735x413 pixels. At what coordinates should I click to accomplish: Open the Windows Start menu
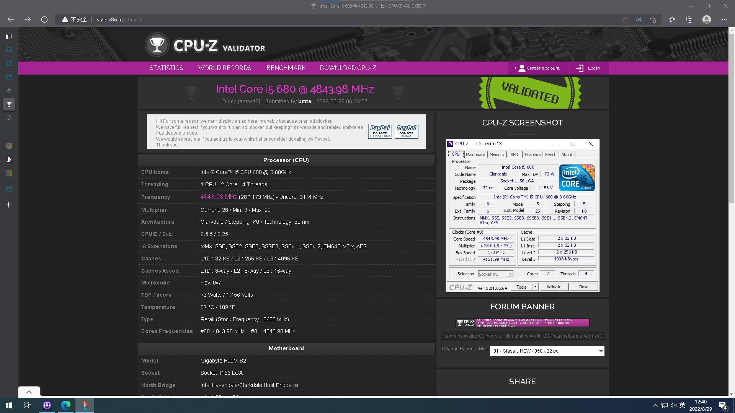click(x=9, y=405)
